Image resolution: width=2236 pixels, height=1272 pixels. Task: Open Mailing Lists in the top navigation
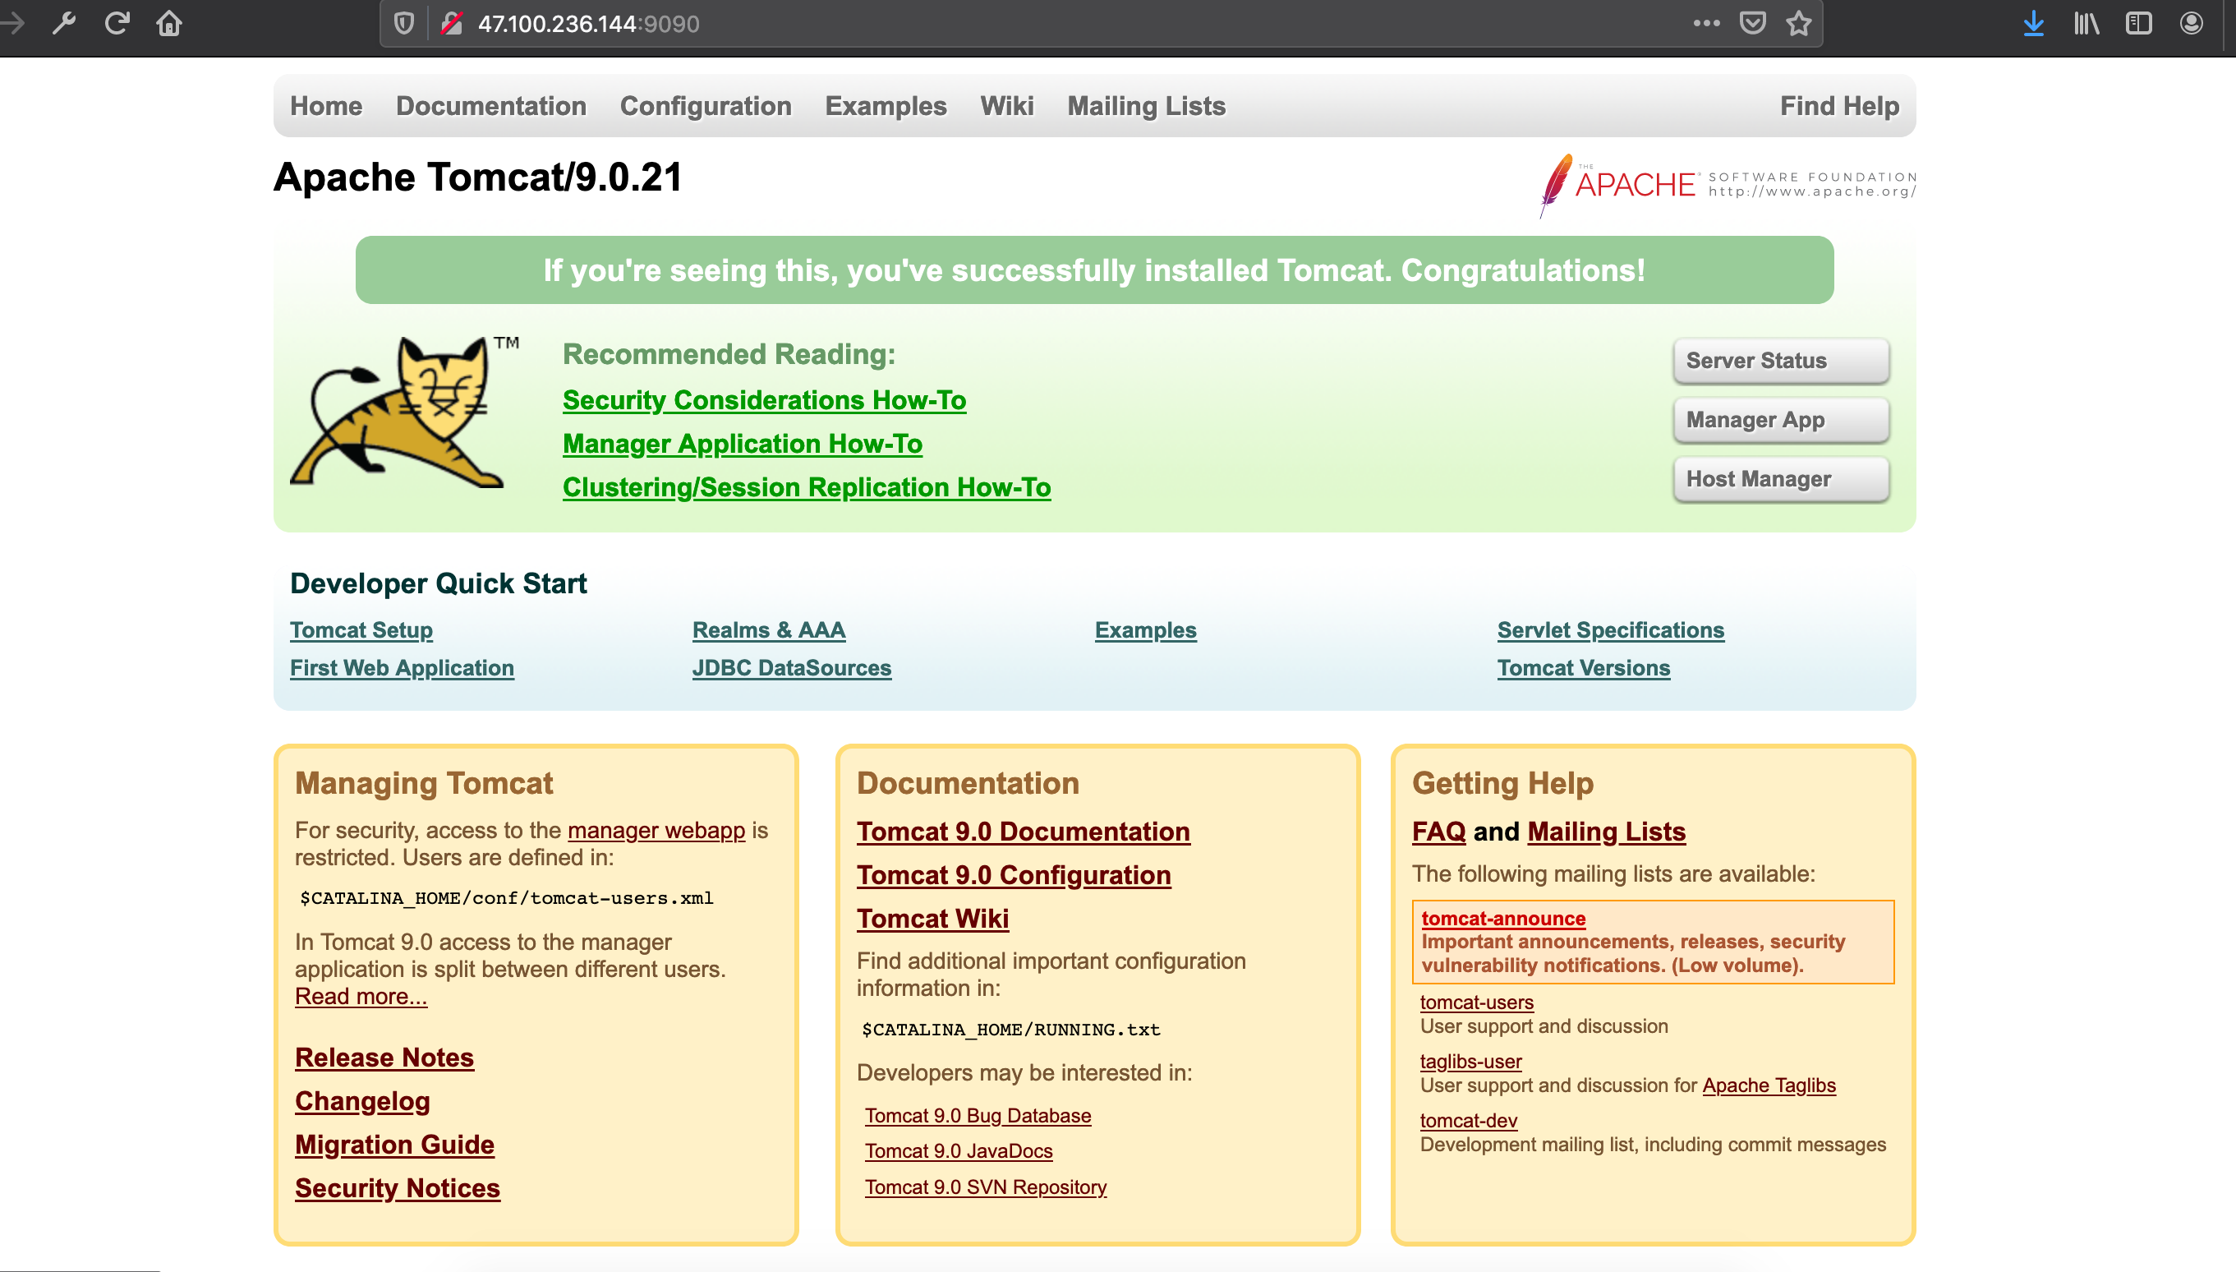click(1147, 106)
